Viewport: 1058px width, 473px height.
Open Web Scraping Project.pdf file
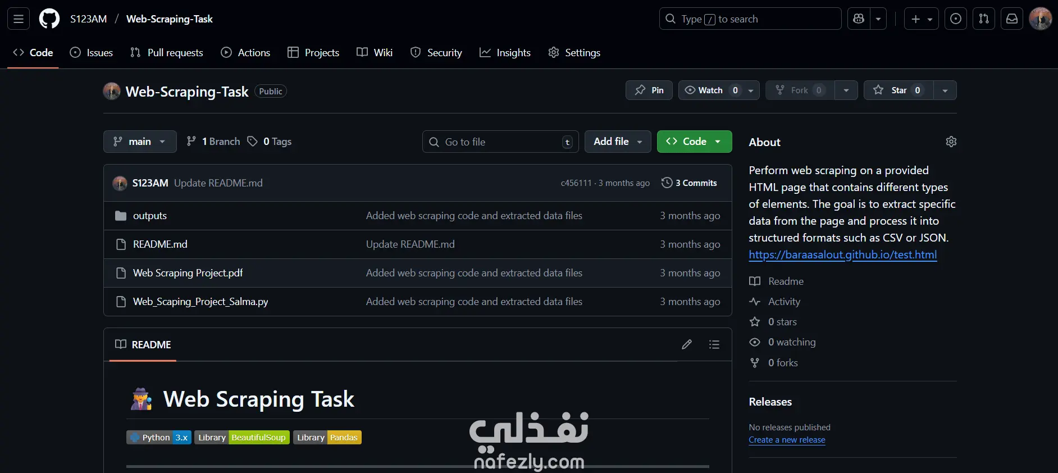click(x=188, y=273)
